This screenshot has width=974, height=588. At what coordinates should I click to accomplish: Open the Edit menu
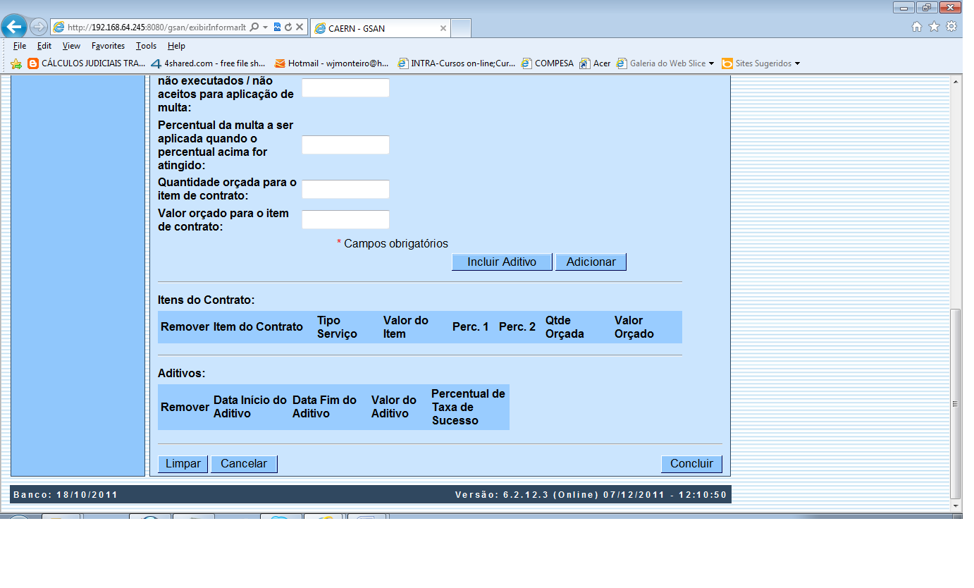coord(44,46)
